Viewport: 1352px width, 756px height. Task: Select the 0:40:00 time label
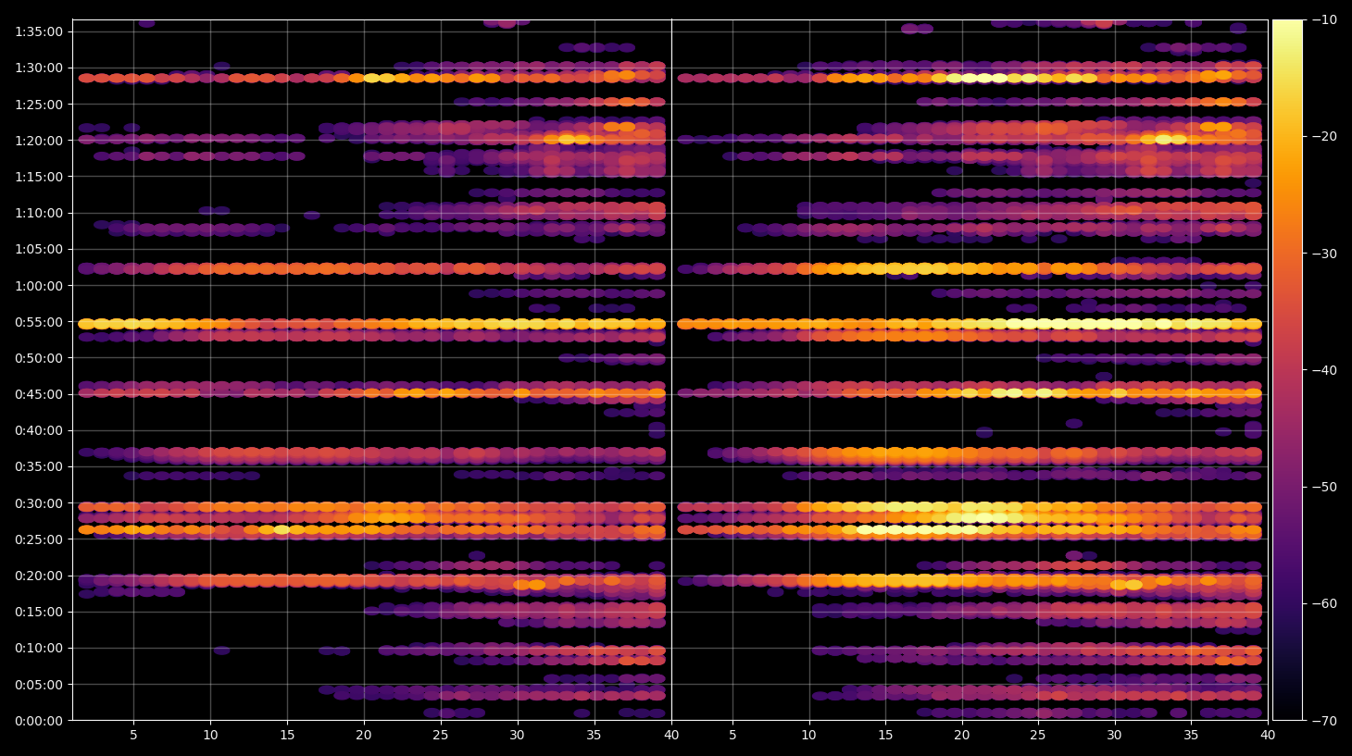(39, 430)
